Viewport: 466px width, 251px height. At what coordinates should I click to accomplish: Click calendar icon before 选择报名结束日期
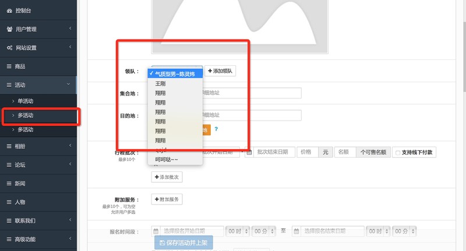(x=296, y=231)
